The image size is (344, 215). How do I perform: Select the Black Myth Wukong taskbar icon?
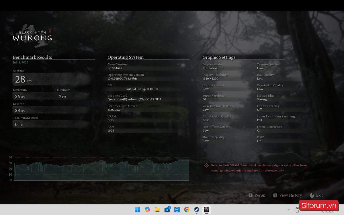pos(206,210)
